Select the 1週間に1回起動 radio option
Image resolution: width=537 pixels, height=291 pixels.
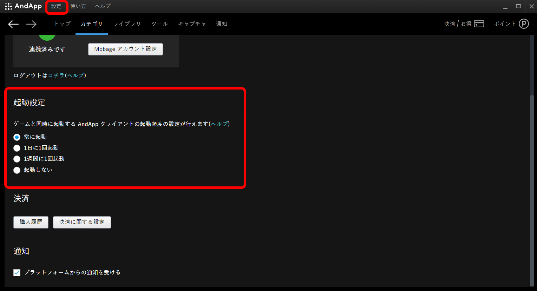[17, 159]
